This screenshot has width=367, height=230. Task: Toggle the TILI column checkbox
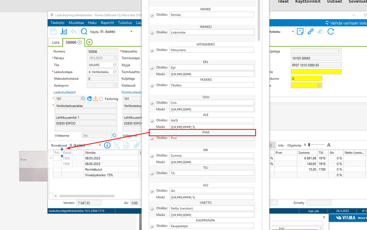pos(152,174)
